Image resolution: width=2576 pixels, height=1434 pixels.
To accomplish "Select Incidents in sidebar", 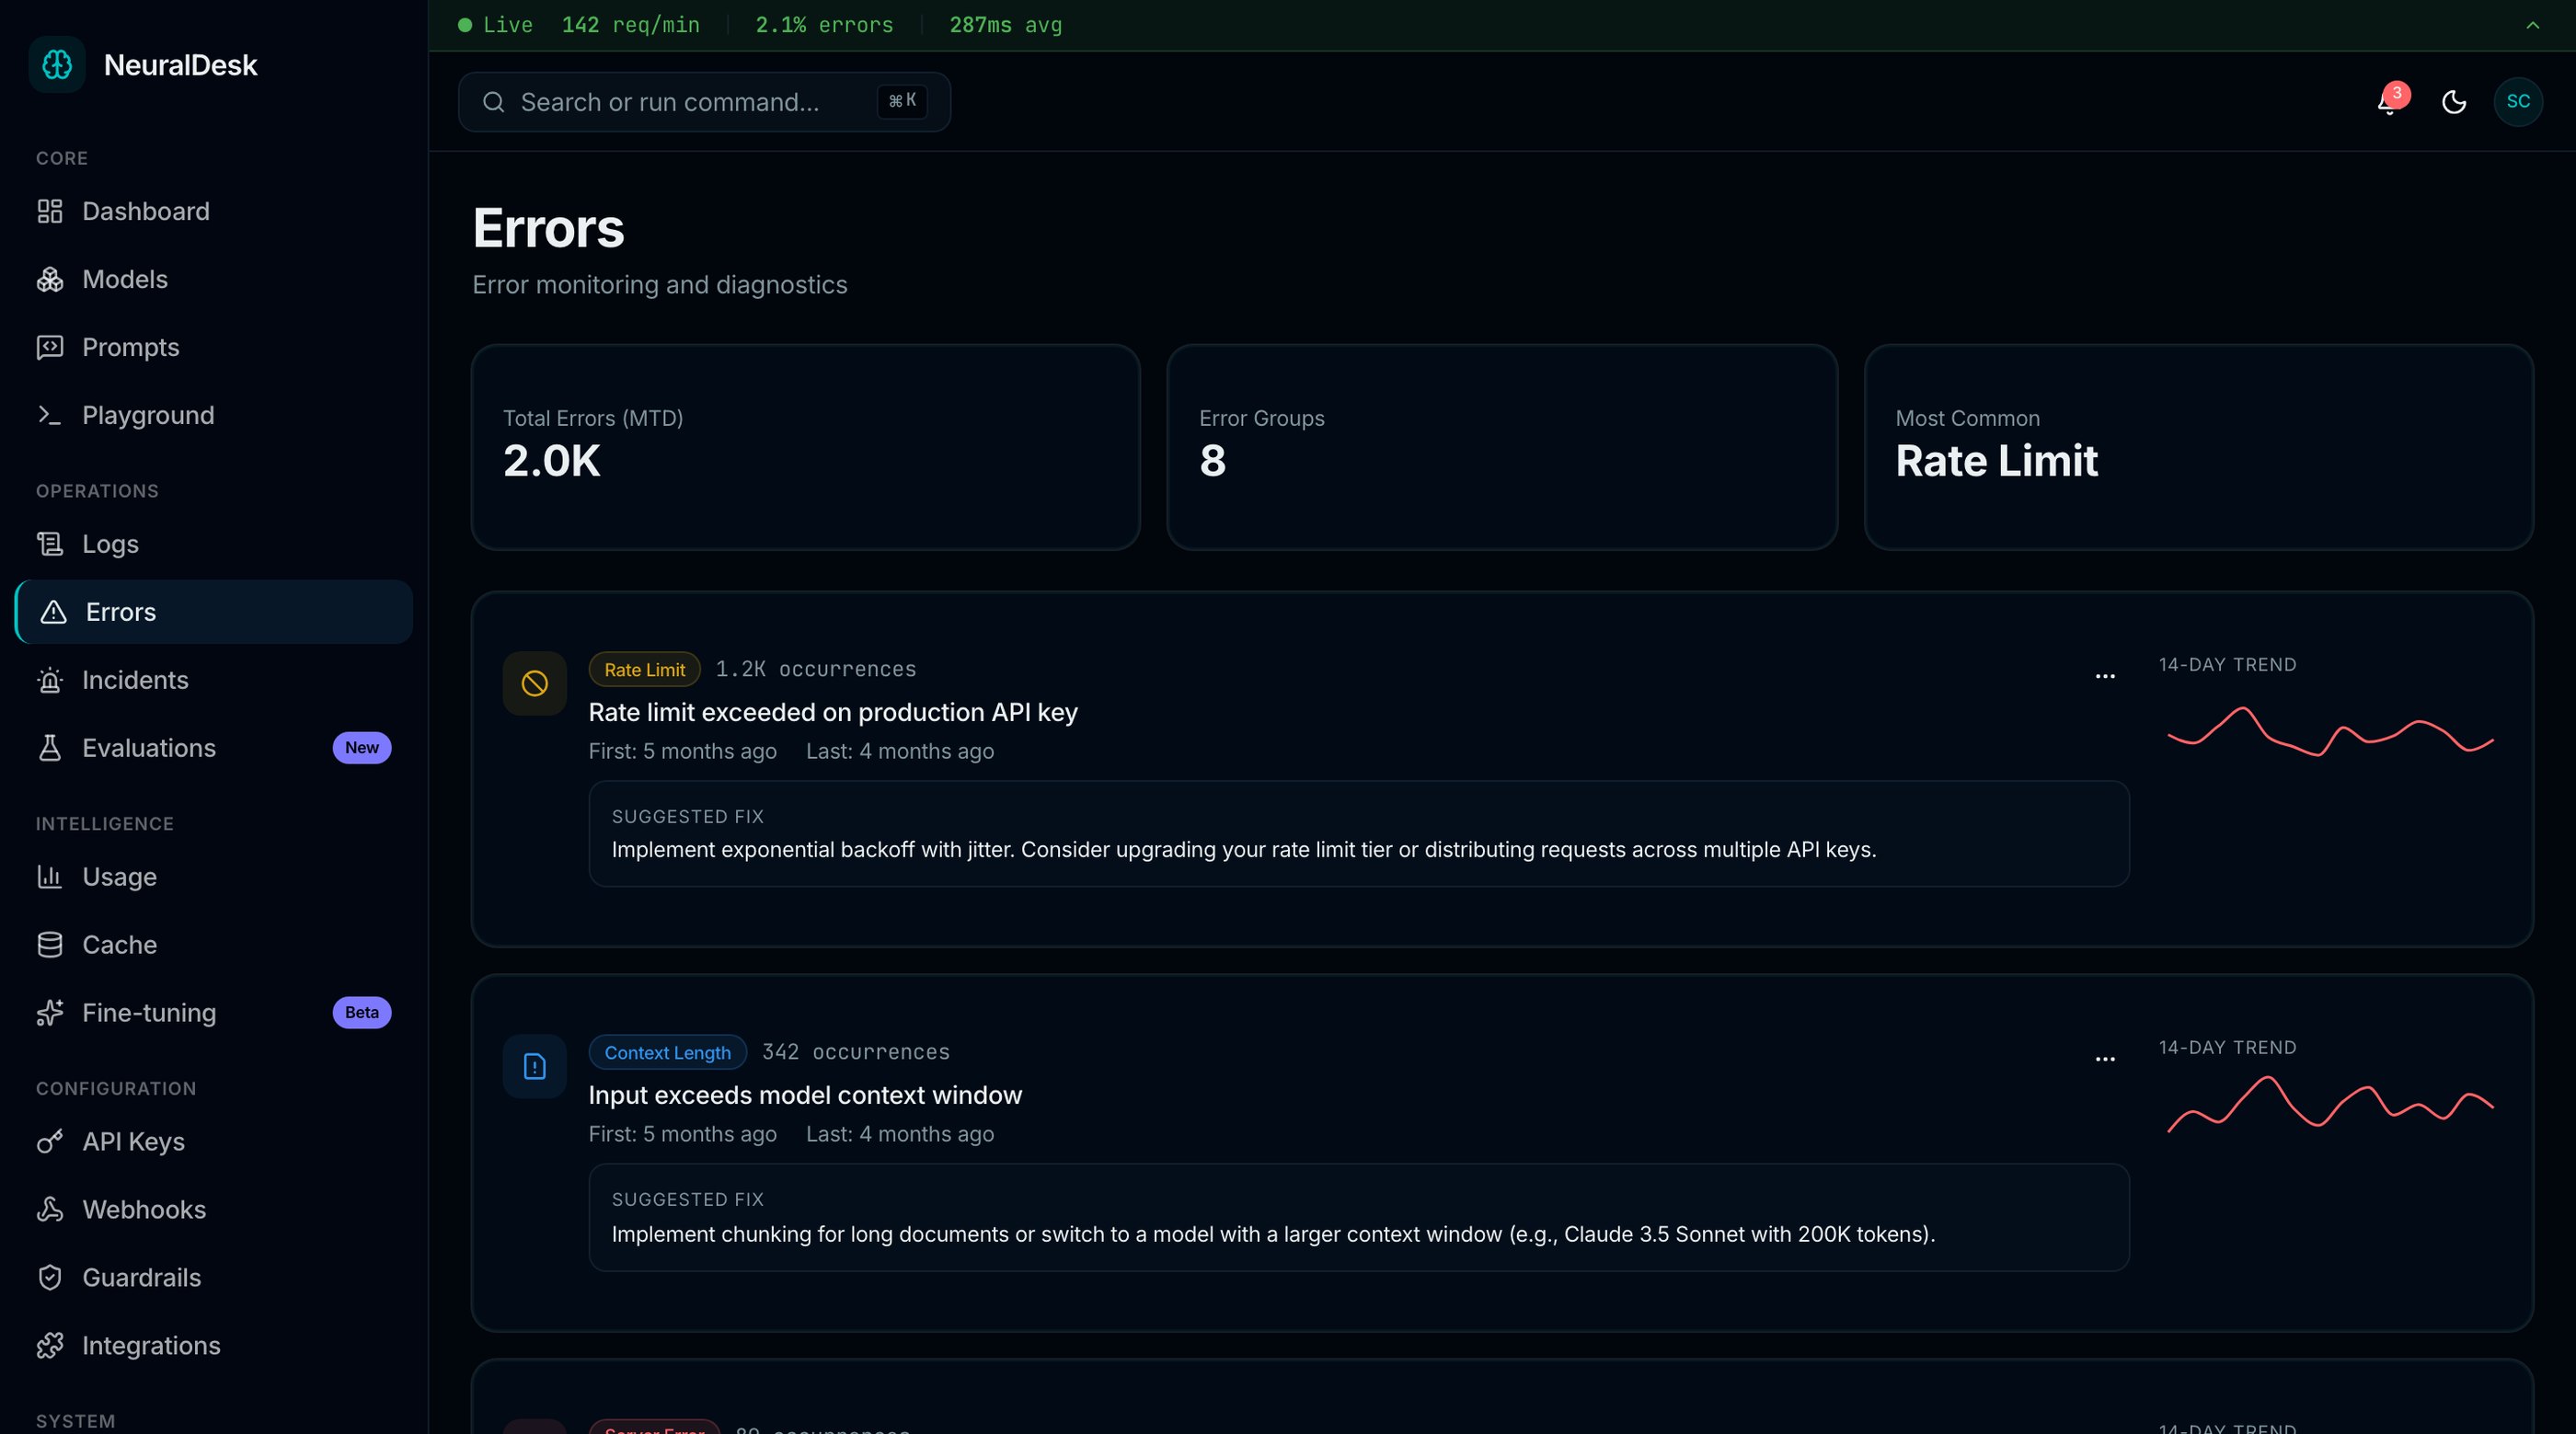I will 214,680.
